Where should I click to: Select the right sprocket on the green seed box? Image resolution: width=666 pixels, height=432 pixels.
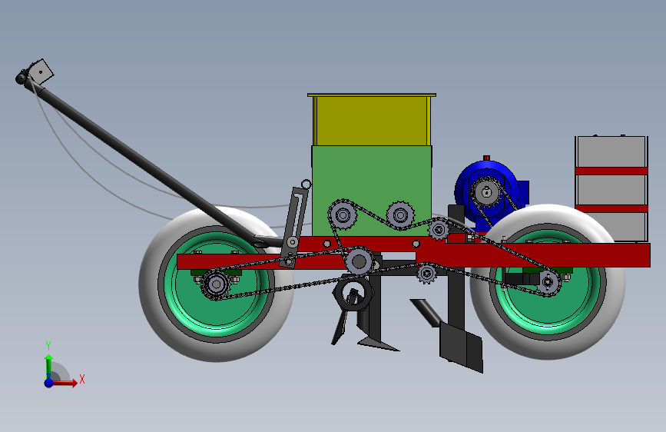pos(400,215)
